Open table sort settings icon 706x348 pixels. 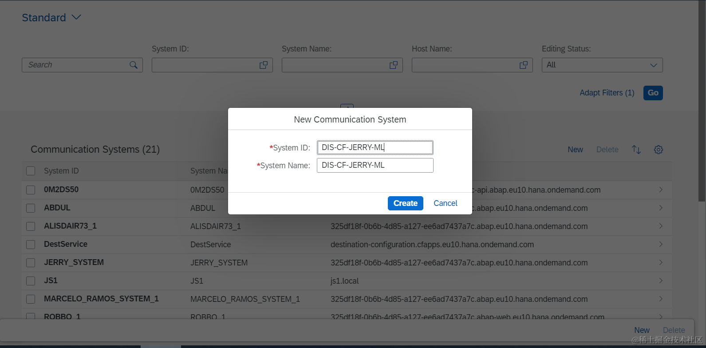tap(636, 150)
